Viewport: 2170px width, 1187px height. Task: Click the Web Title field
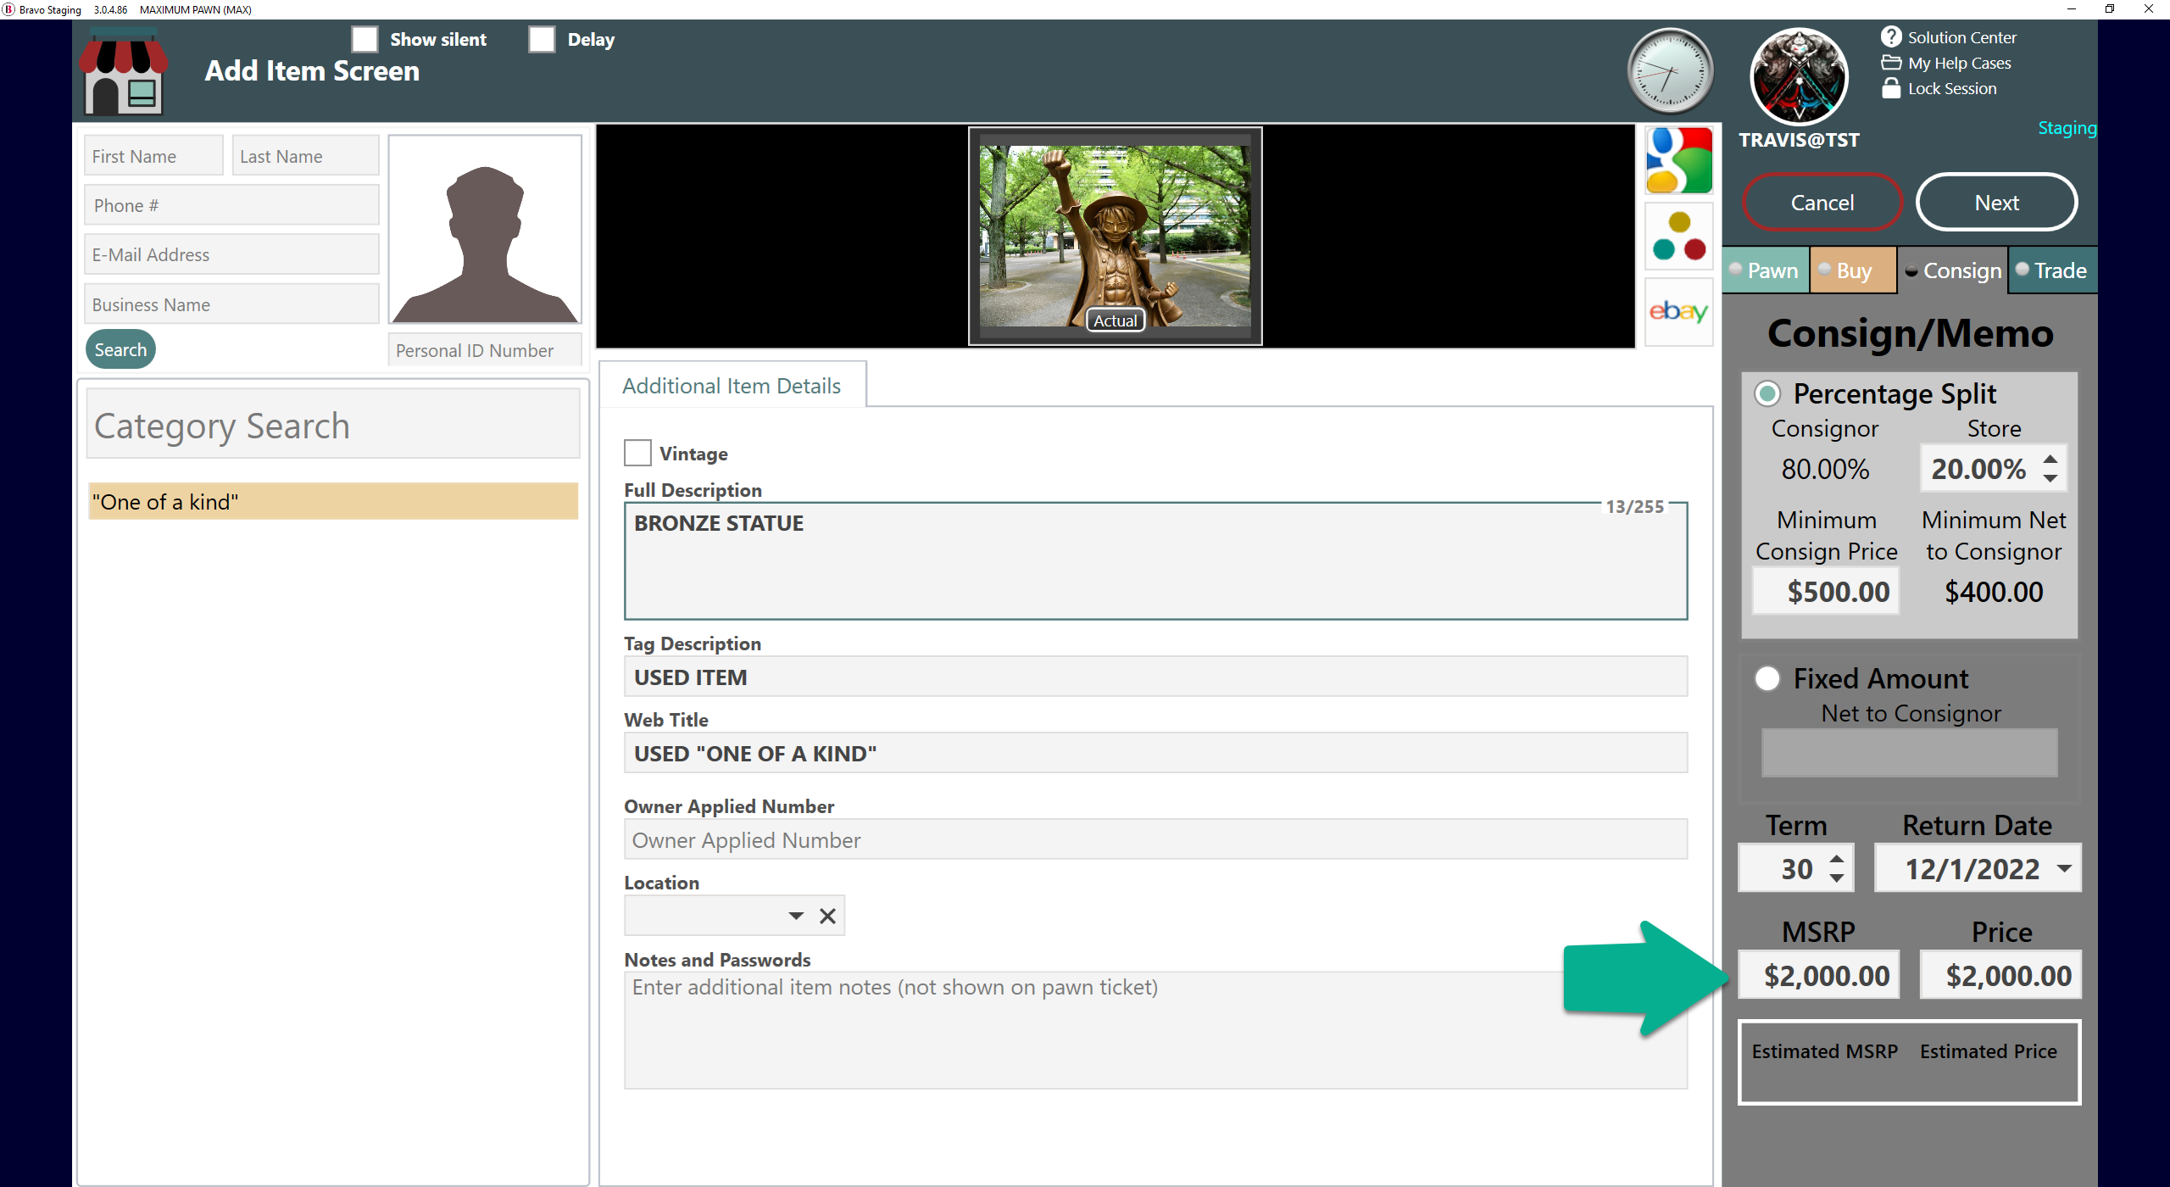[x=1155, y=753]
